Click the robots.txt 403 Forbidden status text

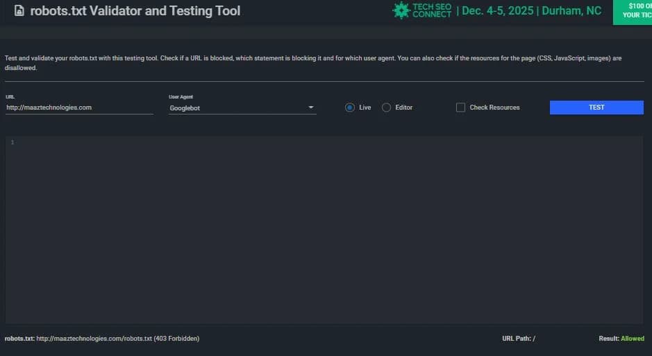(102, 339)
